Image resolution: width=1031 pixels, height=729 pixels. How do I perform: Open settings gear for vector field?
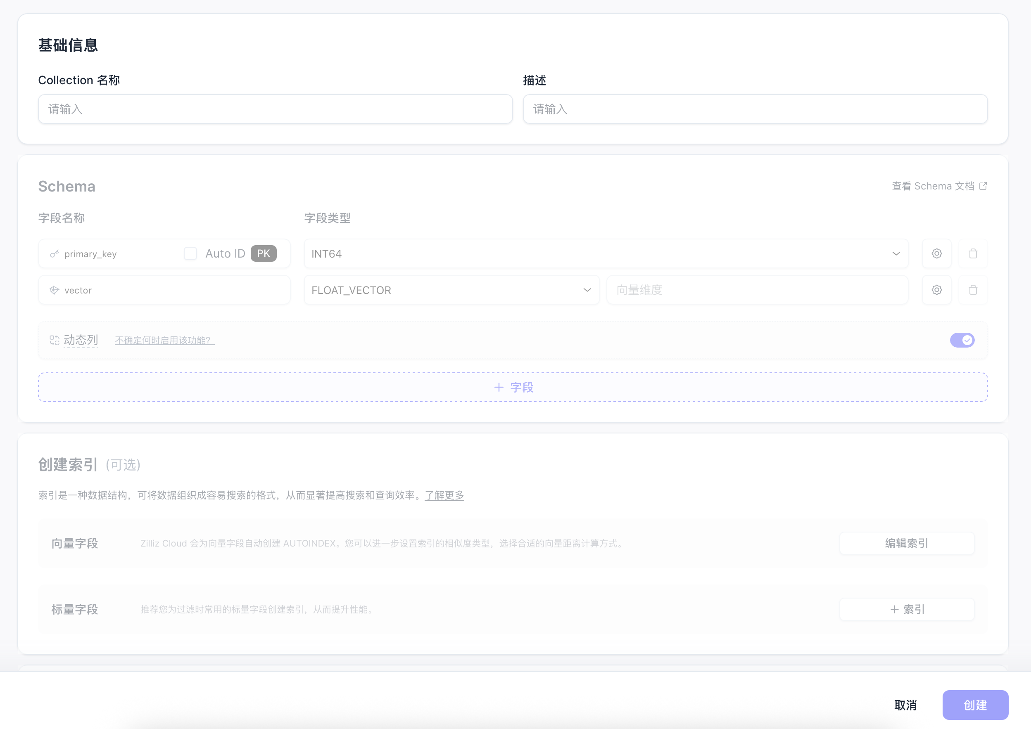pos(936,290)
